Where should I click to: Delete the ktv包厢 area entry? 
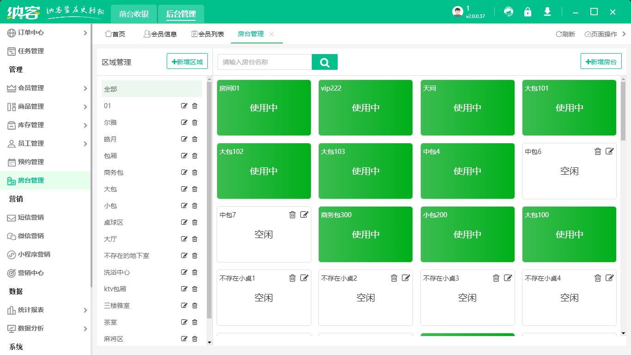click(194, 289)
